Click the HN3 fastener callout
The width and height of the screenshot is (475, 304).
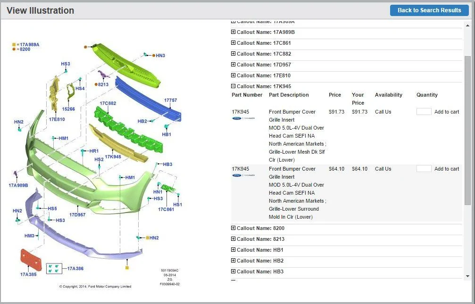[x=160, y=56]
